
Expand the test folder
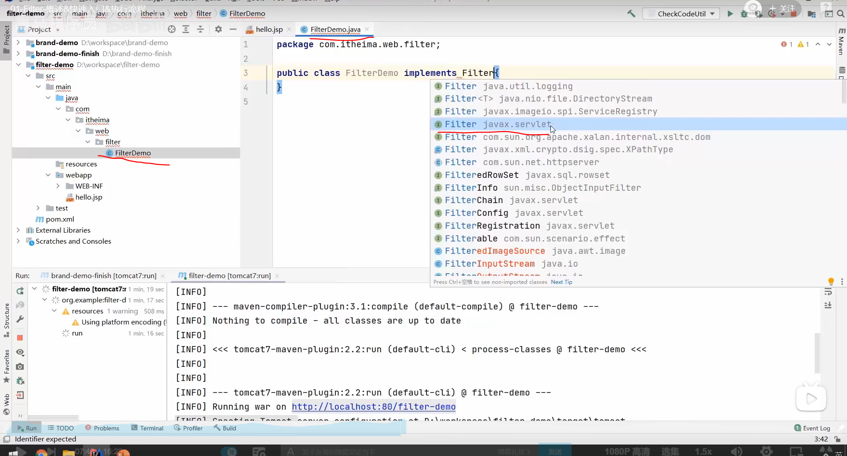point(38,208)
